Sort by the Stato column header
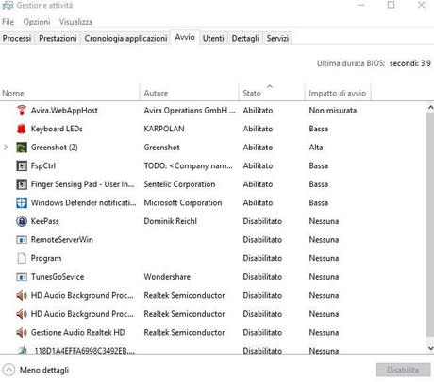The height and width of the screenshot is (382, 434). (x=272, y=93)
